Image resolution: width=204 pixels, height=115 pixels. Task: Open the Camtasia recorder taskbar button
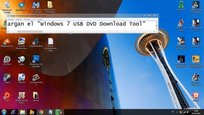[x=60, y=112]
